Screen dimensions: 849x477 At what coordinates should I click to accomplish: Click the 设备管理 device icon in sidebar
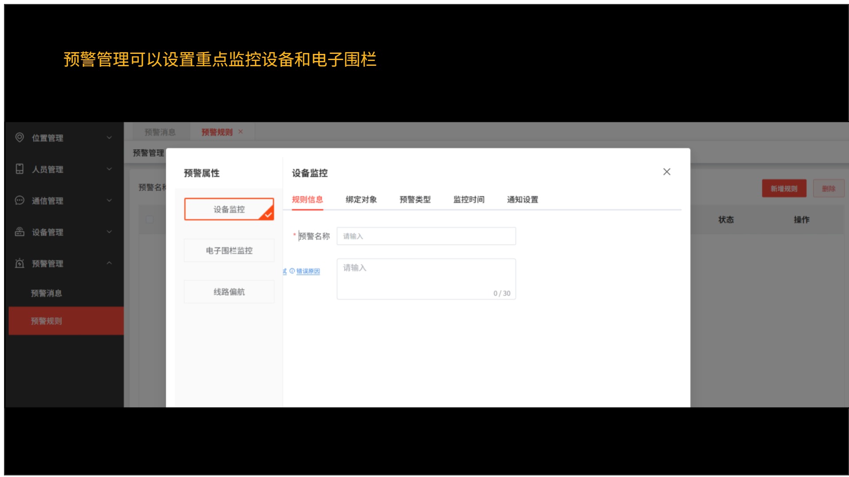[19, 231]
